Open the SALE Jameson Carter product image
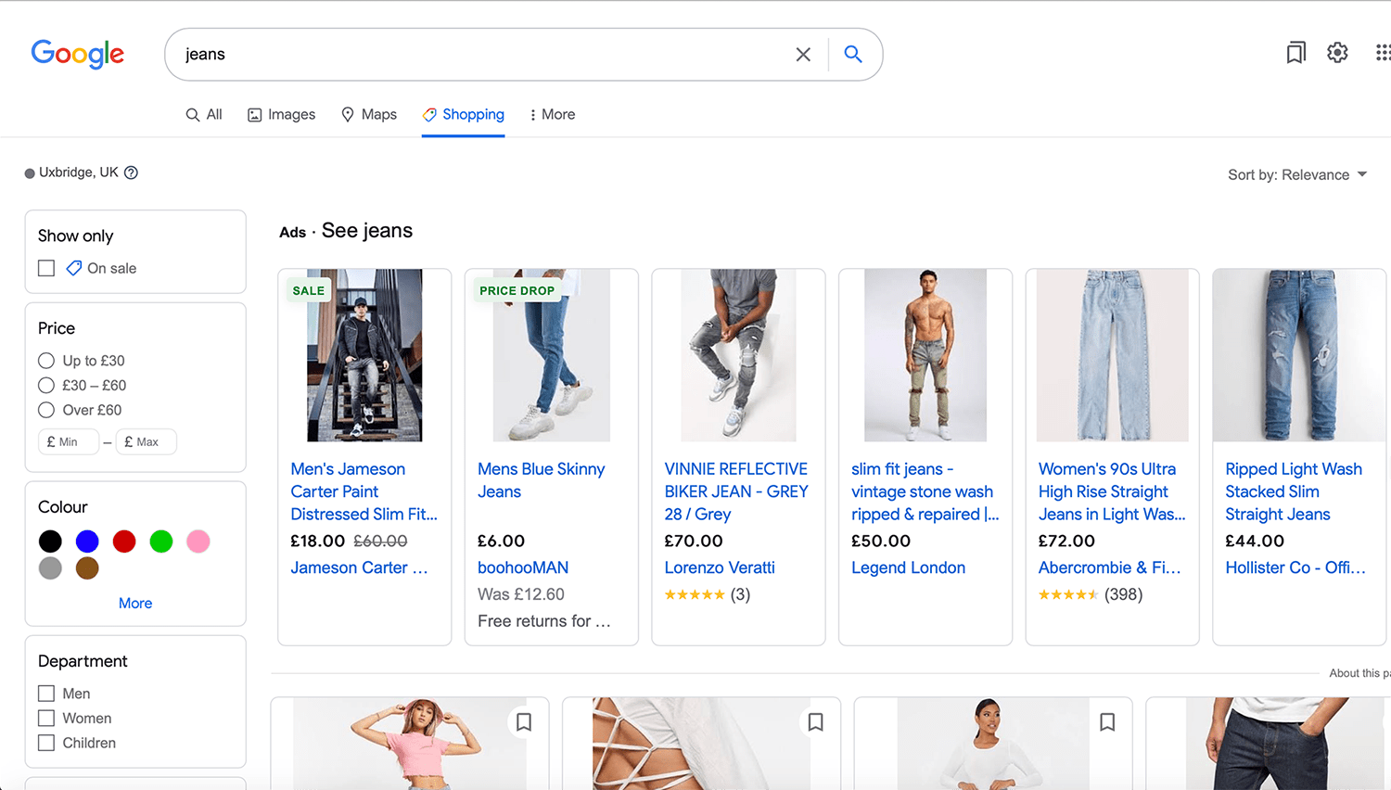The image size is (1391, 790). (x=364, y=355)
